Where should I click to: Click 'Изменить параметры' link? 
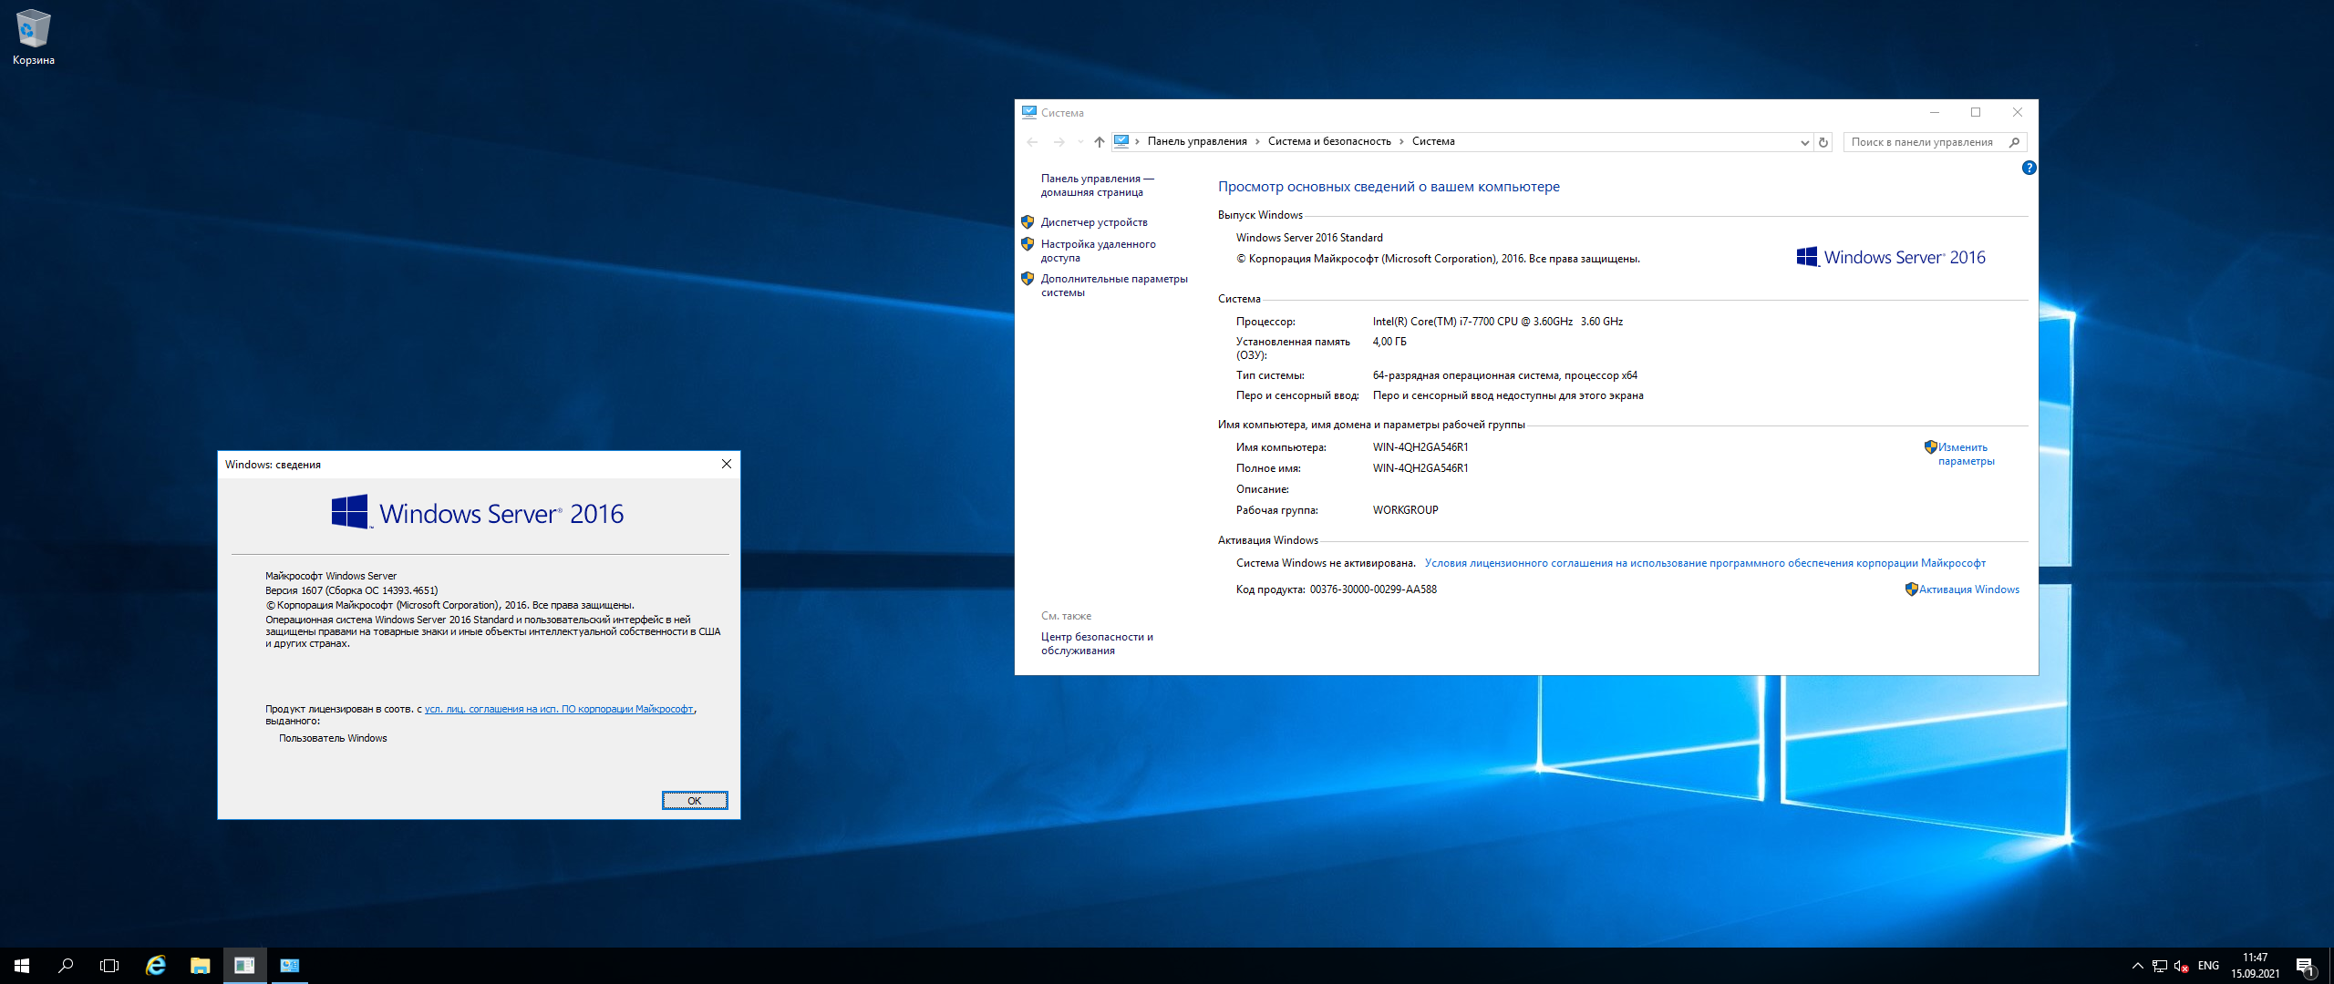point(1967,455)
